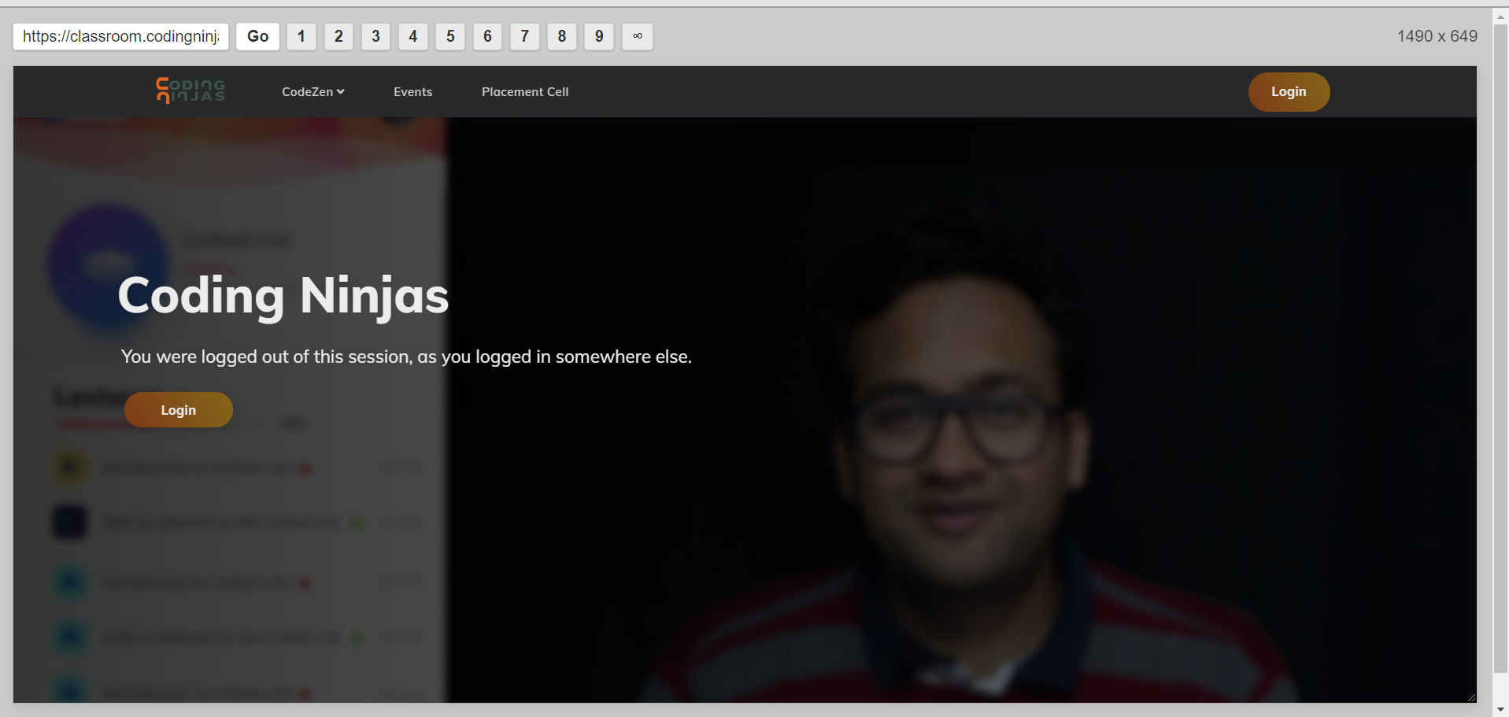Click the Login button below logout message
This screenshot has width=1509, height=717.
point(179,409)
